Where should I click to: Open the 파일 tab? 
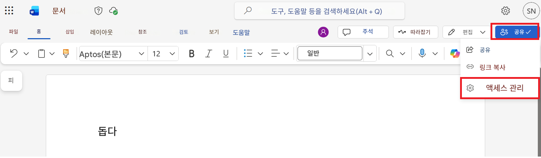click(x=14, y=31)
